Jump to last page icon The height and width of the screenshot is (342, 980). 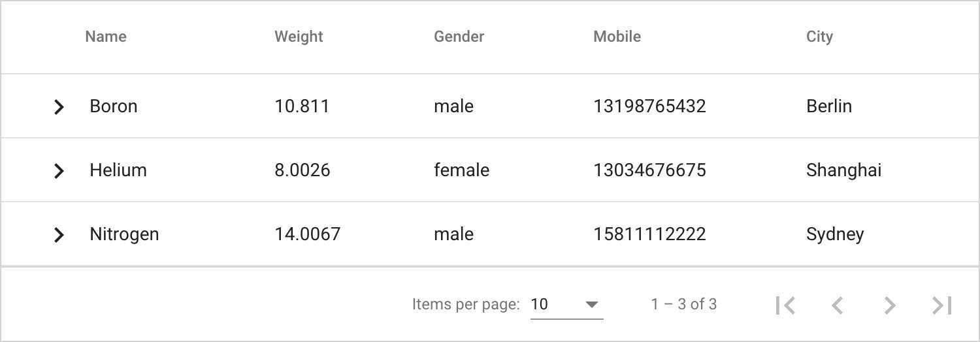coord(942,305)
